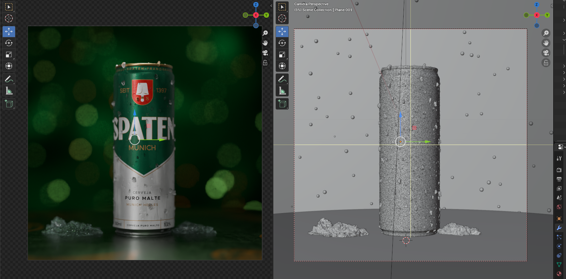Activate the Cursor tool in left viewport
The height and width of the screenshot is (279, 566).
9,18
